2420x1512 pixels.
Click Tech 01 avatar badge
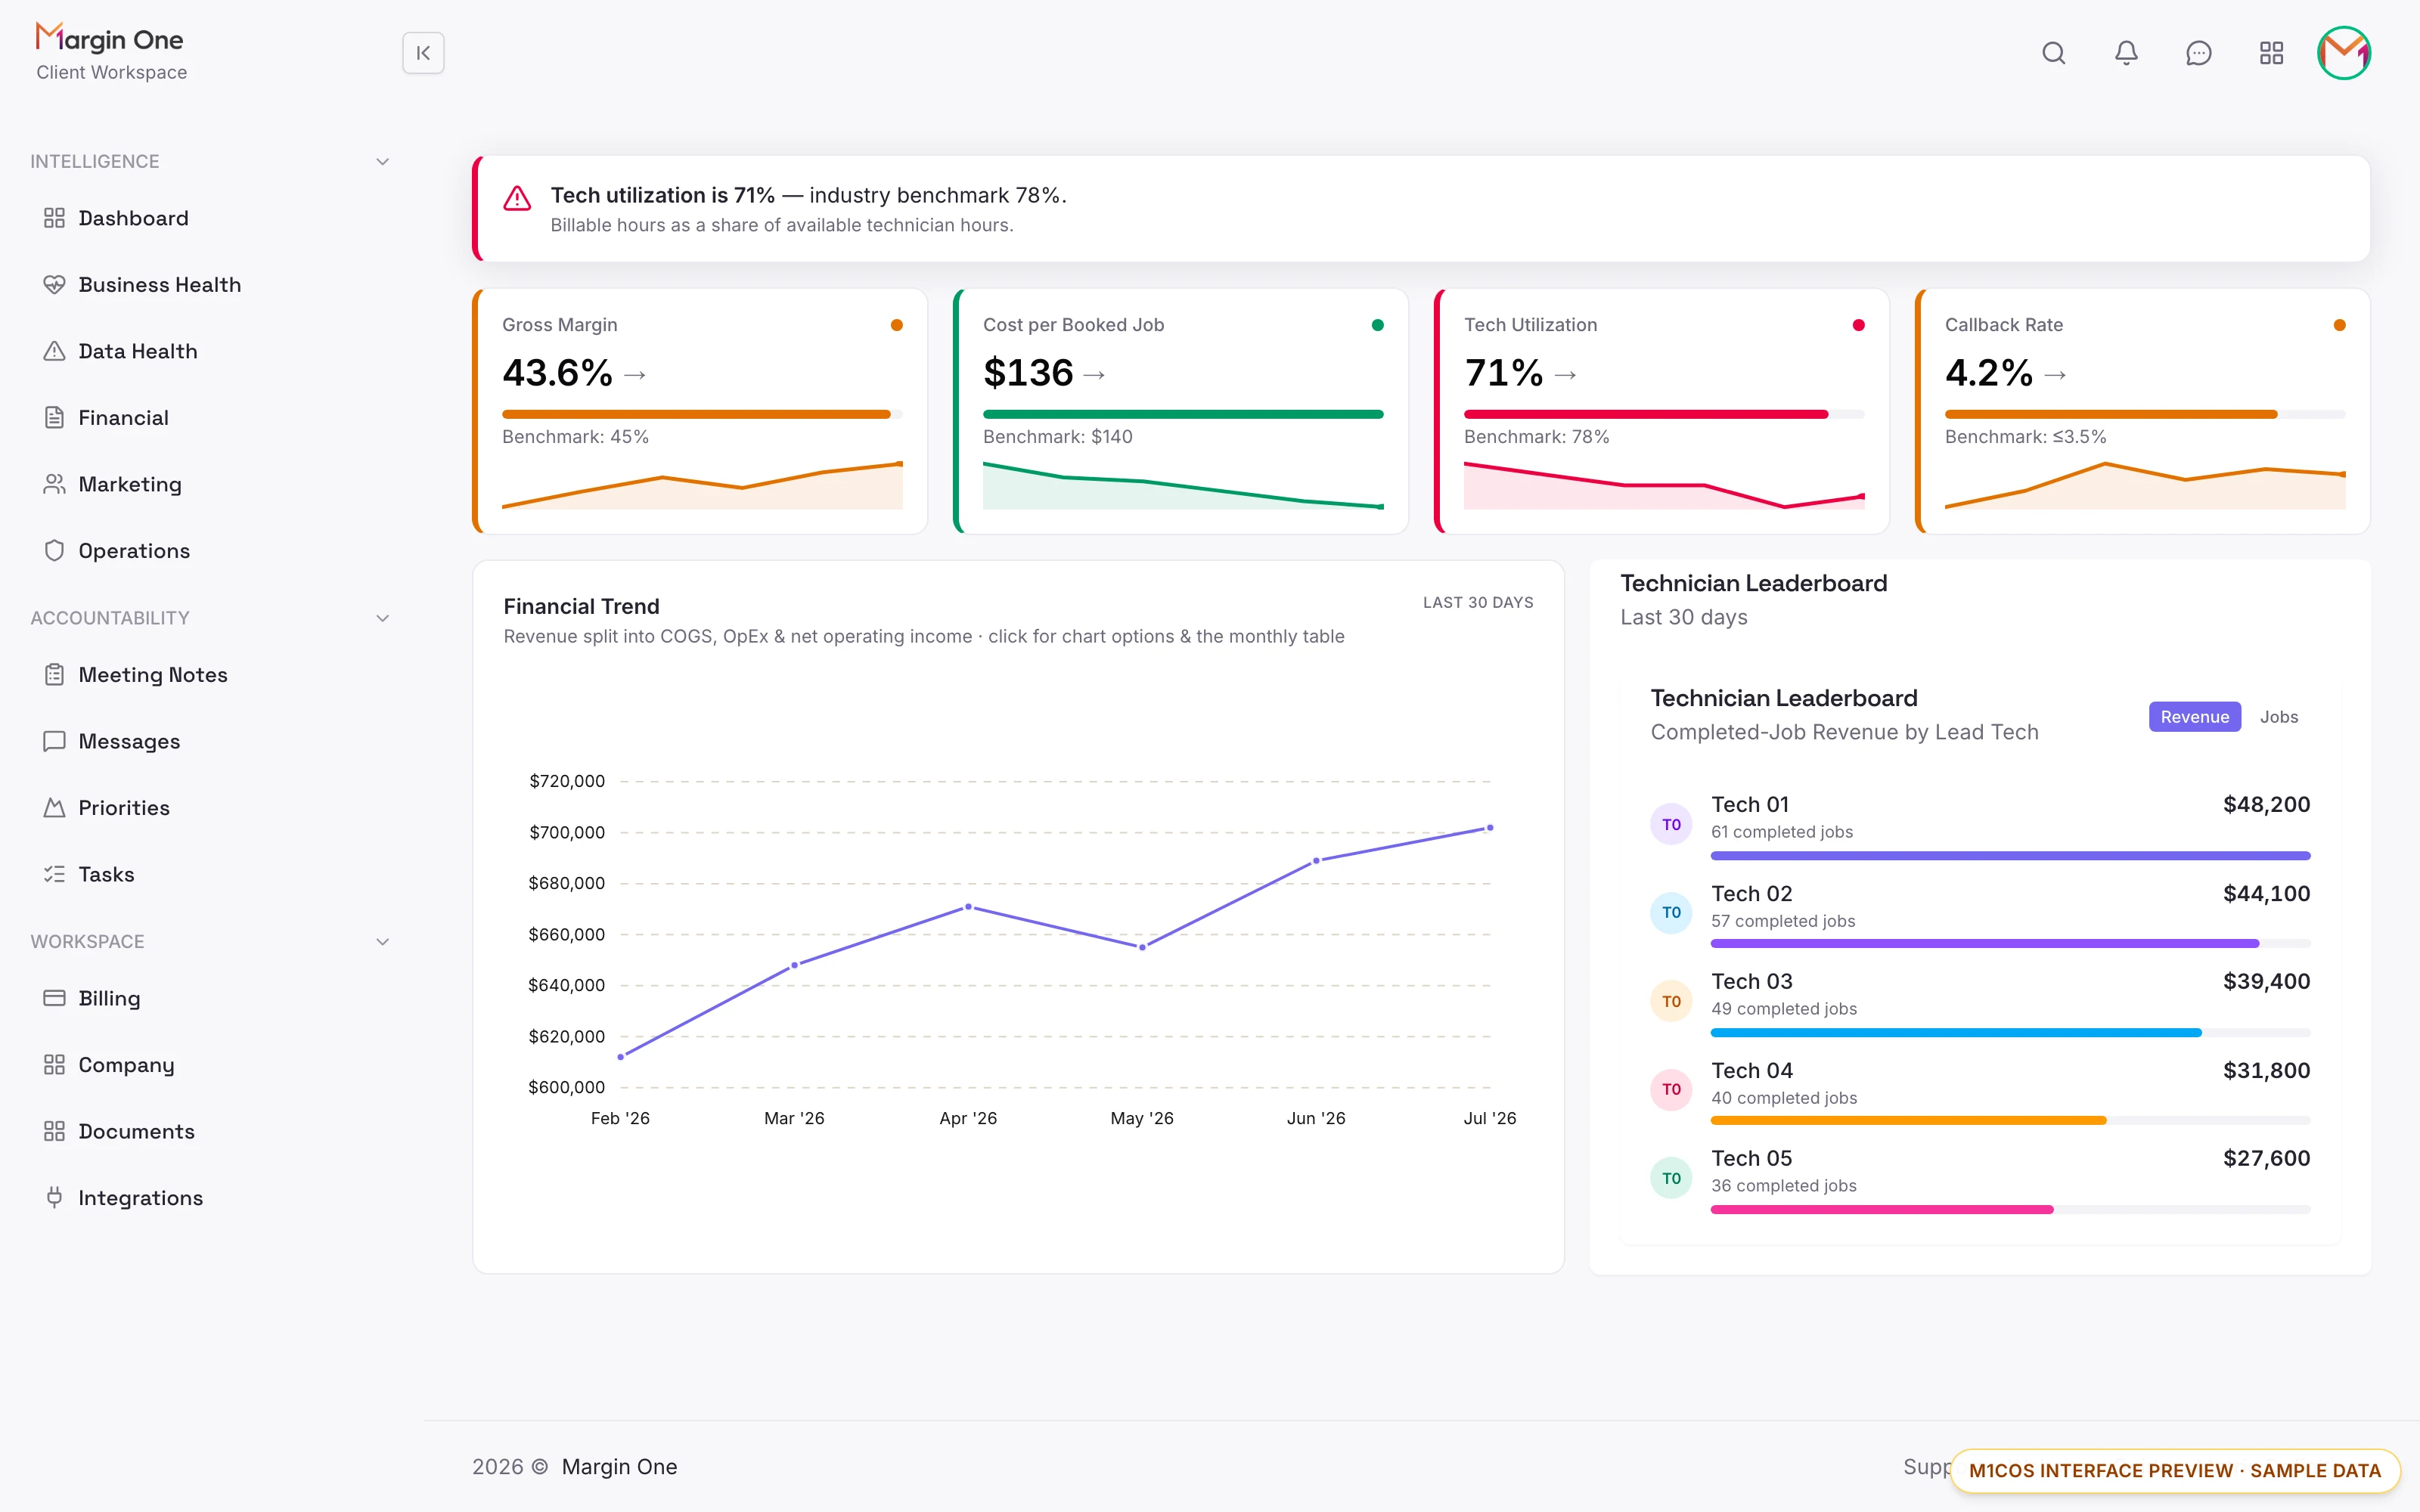(x=1671, y=824)
